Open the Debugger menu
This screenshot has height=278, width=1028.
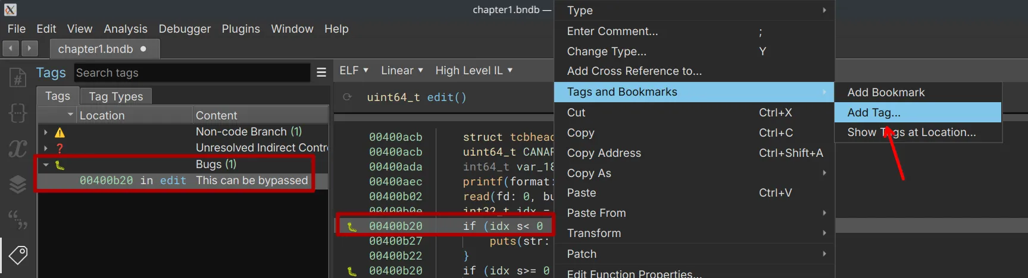(x=185, y=29)
